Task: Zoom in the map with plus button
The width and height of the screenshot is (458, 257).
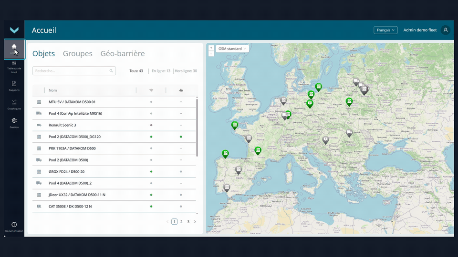Action: pos(211,48)
